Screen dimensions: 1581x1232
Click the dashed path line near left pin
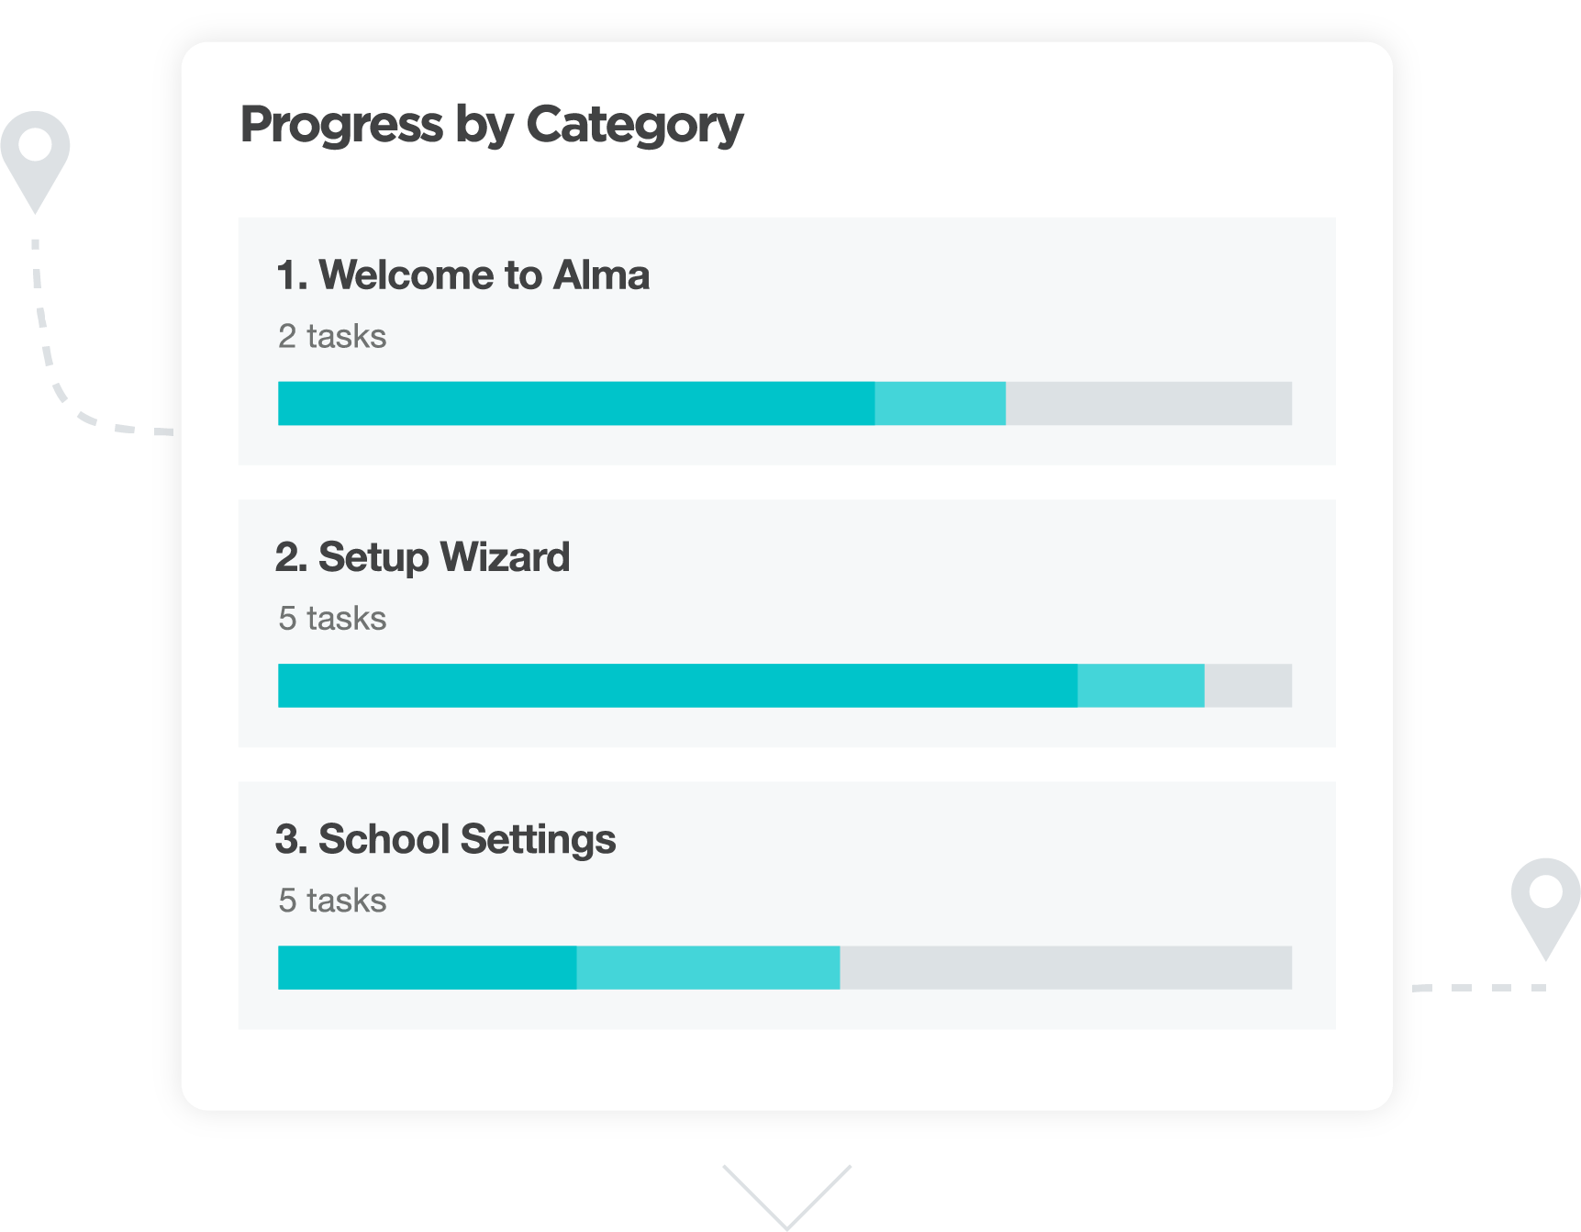coord(43,330)
